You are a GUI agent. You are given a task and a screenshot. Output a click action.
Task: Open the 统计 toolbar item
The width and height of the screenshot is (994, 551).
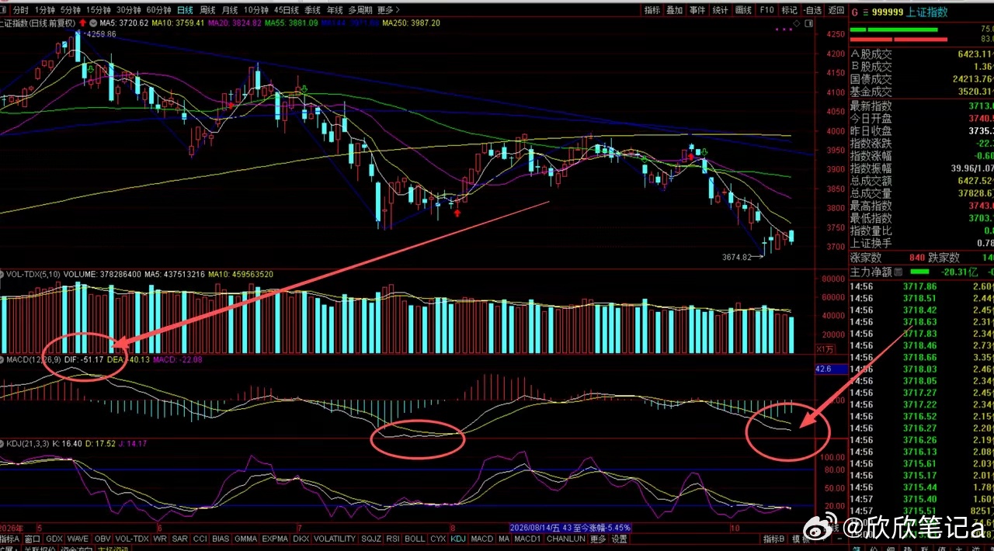[x=721, y=10]
